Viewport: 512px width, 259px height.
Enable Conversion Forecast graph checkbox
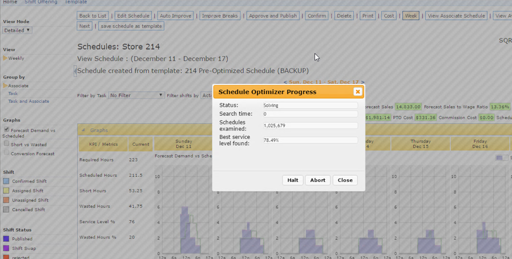6,153
